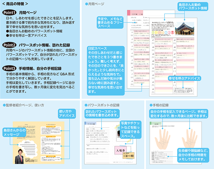Click the blue dot beside 月間ページ heading
214x169 pixels.
coord(86,4)
